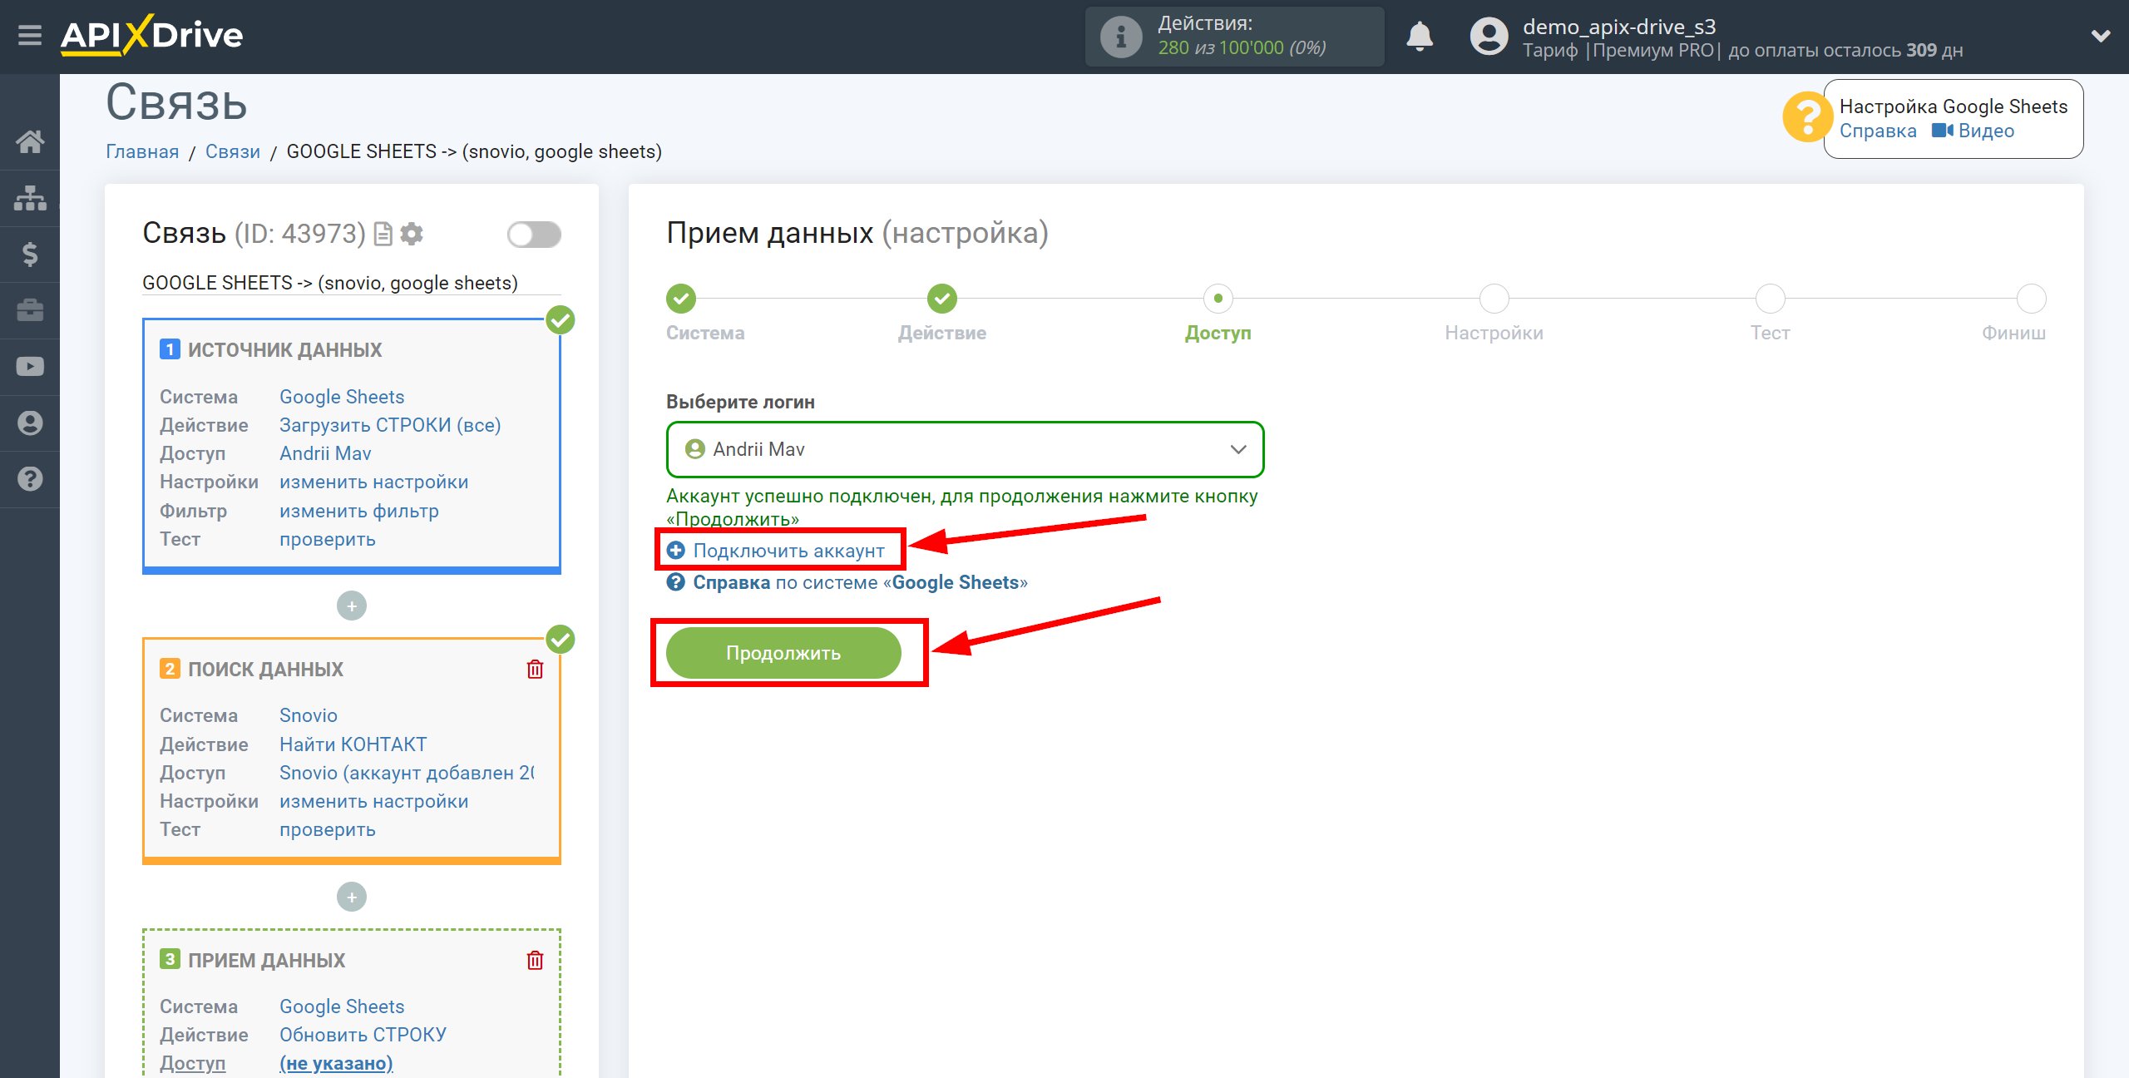Open Видео link in help box
The height and width of the screenshot is (1078, 2129).
point(1973,131)
